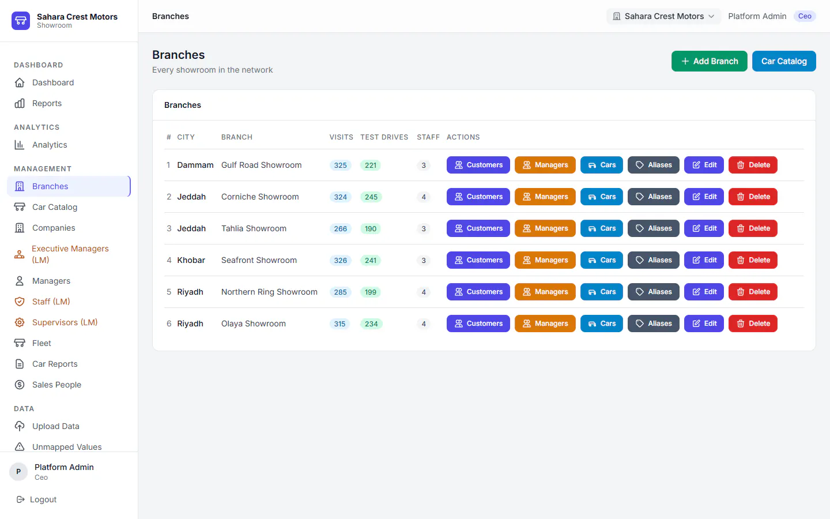This screenshot has width=830, height=519.
Task: Click the Unmapped Values warning icon
Action: [x=20, y=447]
